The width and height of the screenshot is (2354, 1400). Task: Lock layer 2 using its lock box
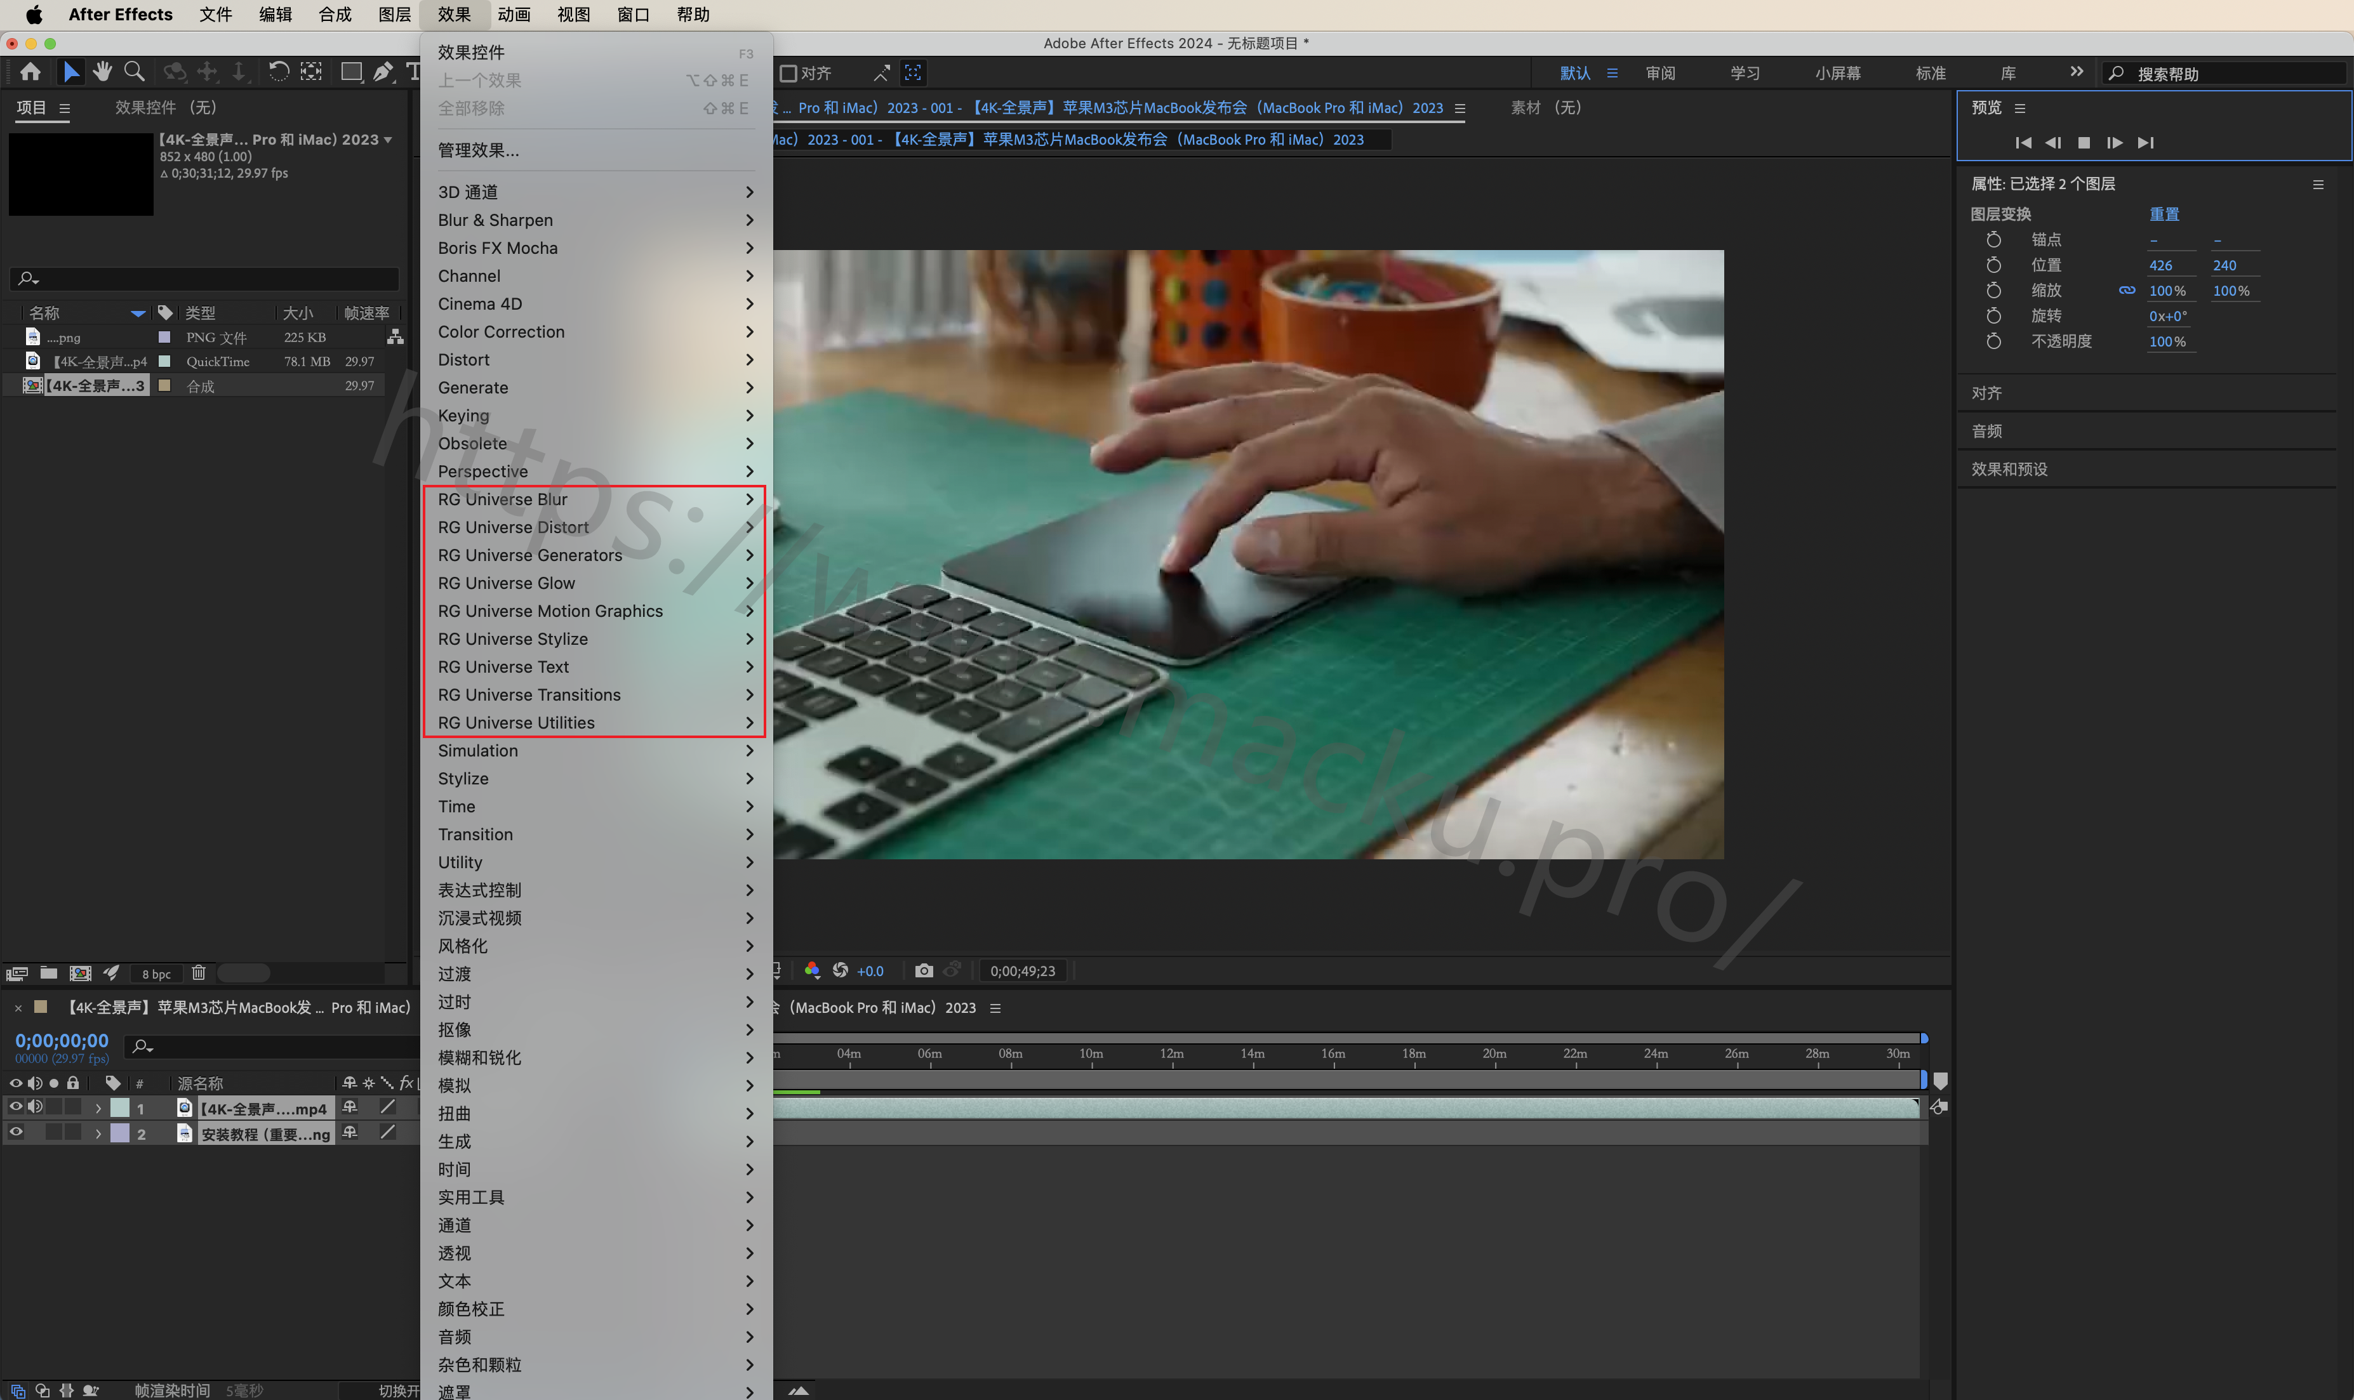tap(72, 1132)
